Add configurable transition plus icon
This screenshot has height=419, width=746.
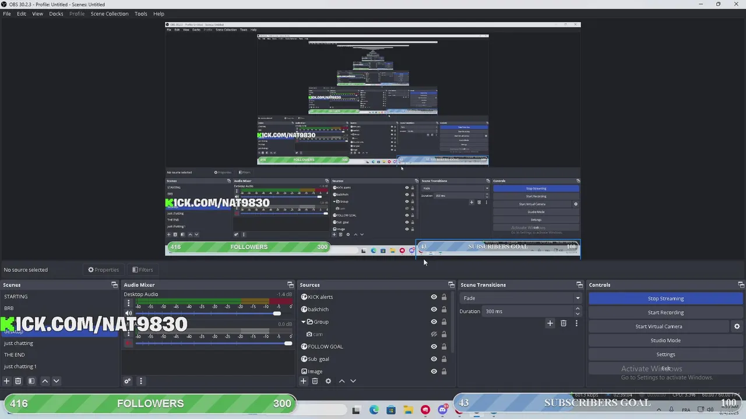pos(550,323)
